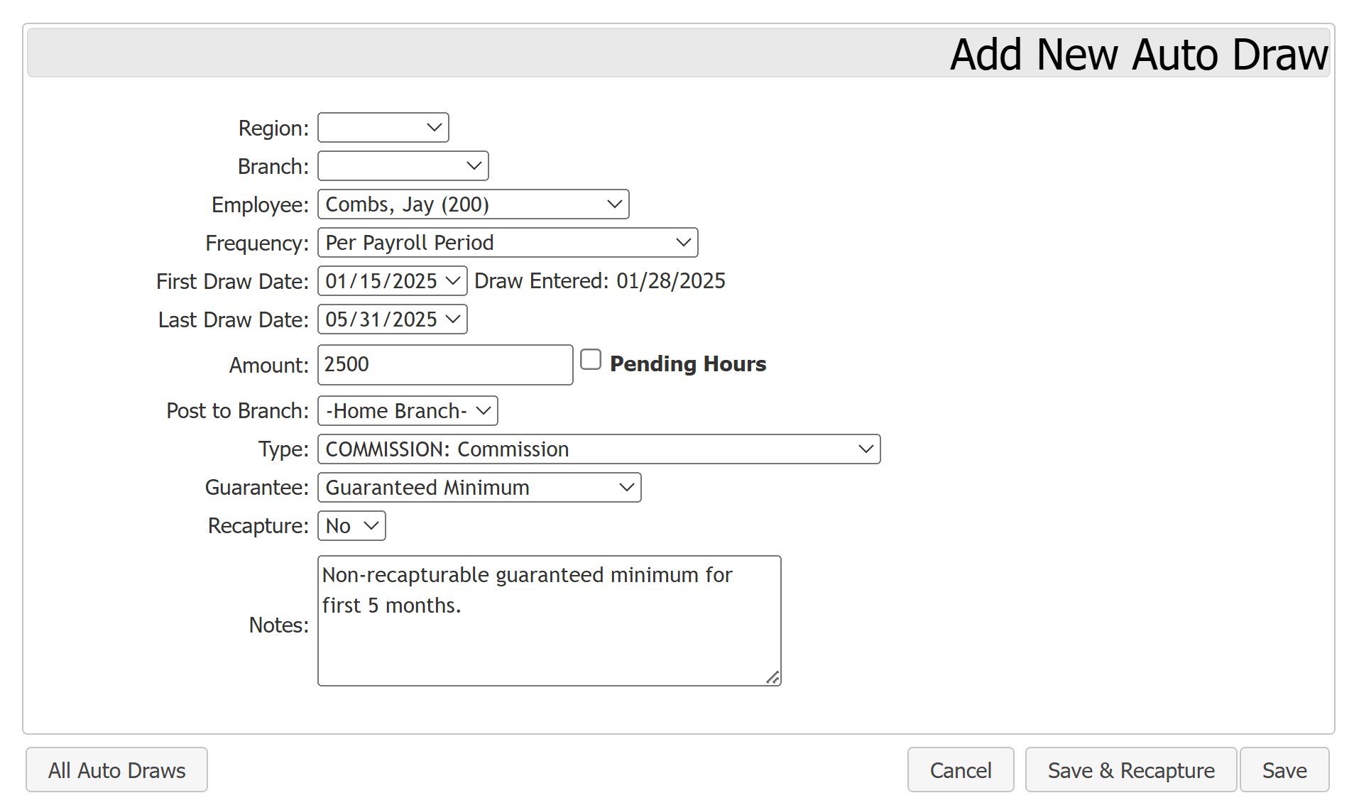
Task: Click the Notes resize handle corner
Action: (x=772, y=678)
